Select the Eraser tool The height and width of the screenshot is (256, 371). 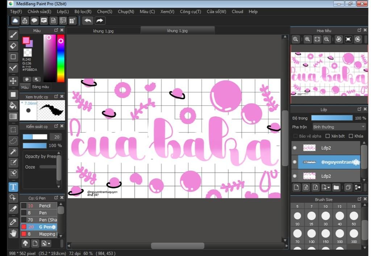[x=13, y=46]
